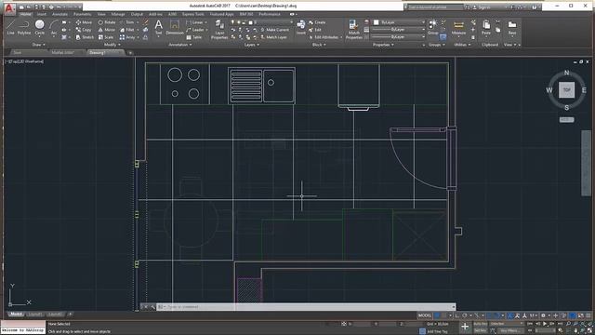595x335 pixels.
Task: Open Layer Properties manager
Action: [219, 30]
